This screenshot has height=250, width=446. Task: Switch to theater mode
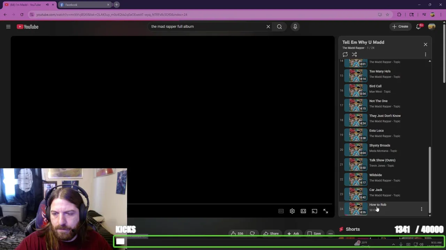(303, 211)
